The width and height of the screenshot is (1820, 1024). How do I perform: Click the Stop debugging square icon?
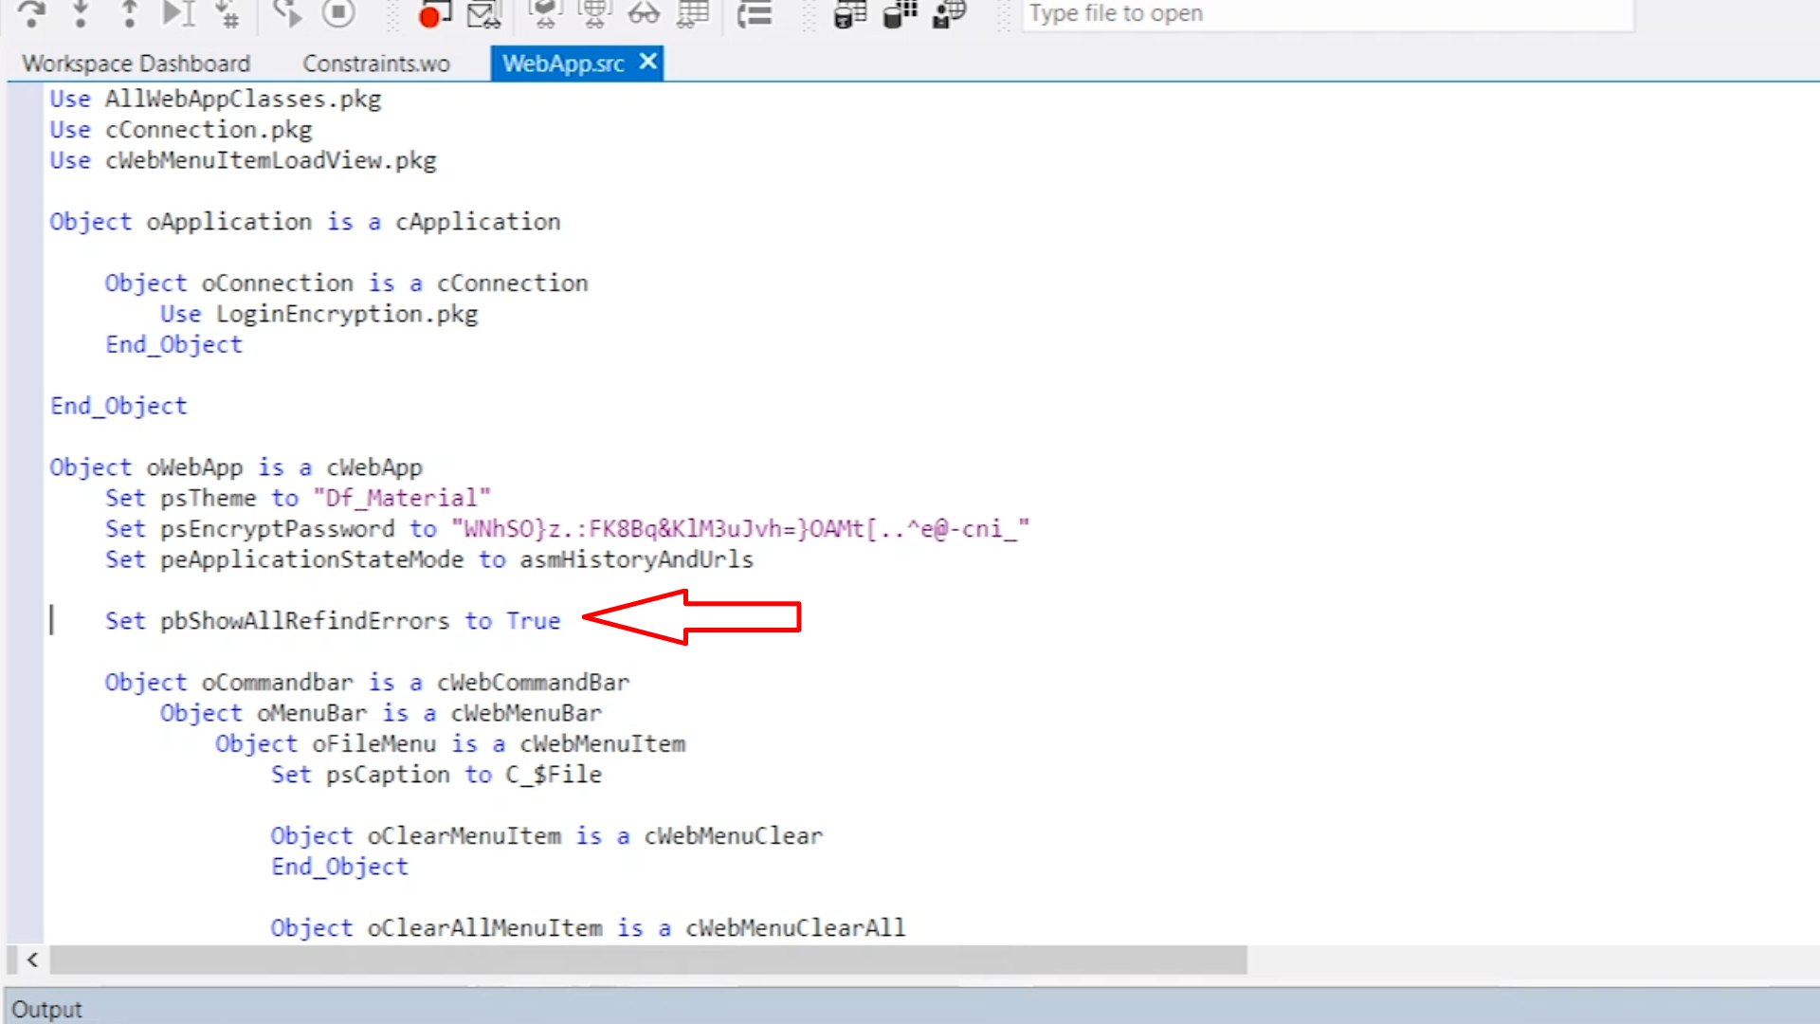pyautogui.click(x=338, y=13)
